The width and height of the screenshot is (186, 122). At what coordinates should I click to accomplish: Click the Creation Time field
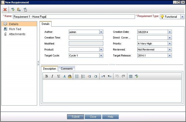click(86, 38)
